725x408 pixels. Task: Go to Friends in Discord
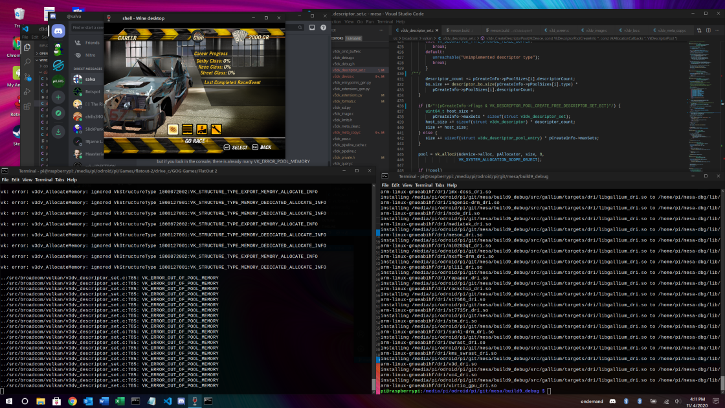point(93,43)
